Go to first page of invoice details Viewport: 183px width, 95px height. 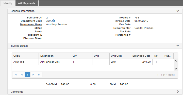point(16,75)
